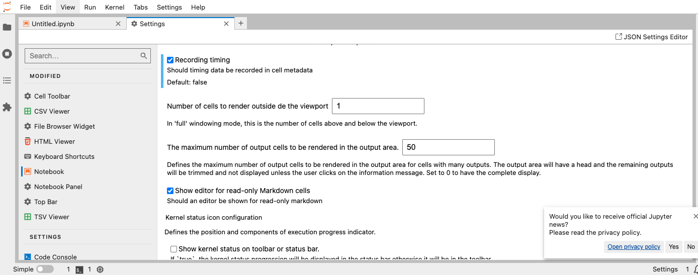This screenshot has height=275, width=698.
Task: Click the plus icon for new launcher
Action: pyautogui.click(x=241, y=24)
